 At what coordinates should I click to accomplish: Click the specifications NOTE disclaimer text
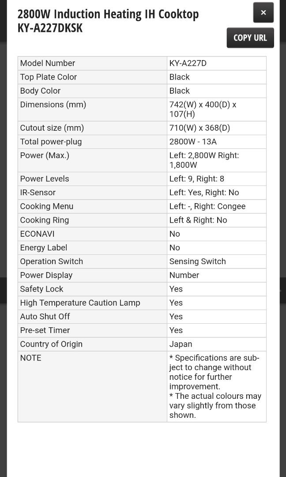pyautogui.click(x=215, y=386)
